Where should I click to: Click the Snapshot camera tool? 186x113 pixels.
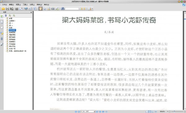point(53,9)
